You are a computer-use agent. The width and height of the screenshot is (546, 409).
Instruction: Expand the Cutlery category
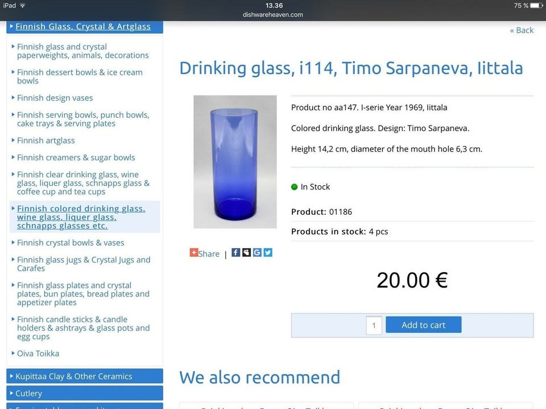(85, 393)
